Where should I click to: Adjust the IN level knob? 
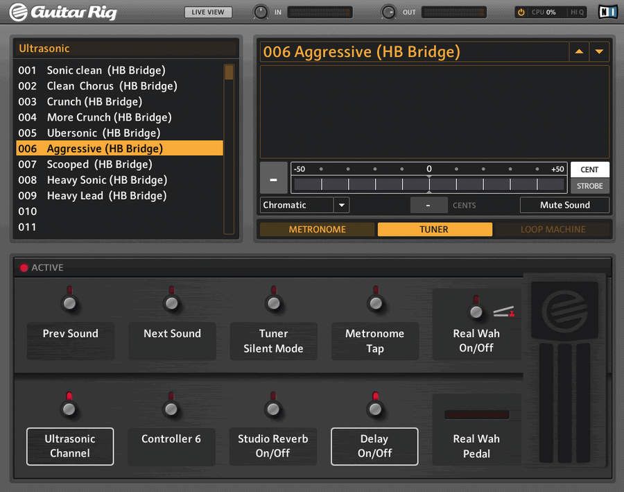260,12
